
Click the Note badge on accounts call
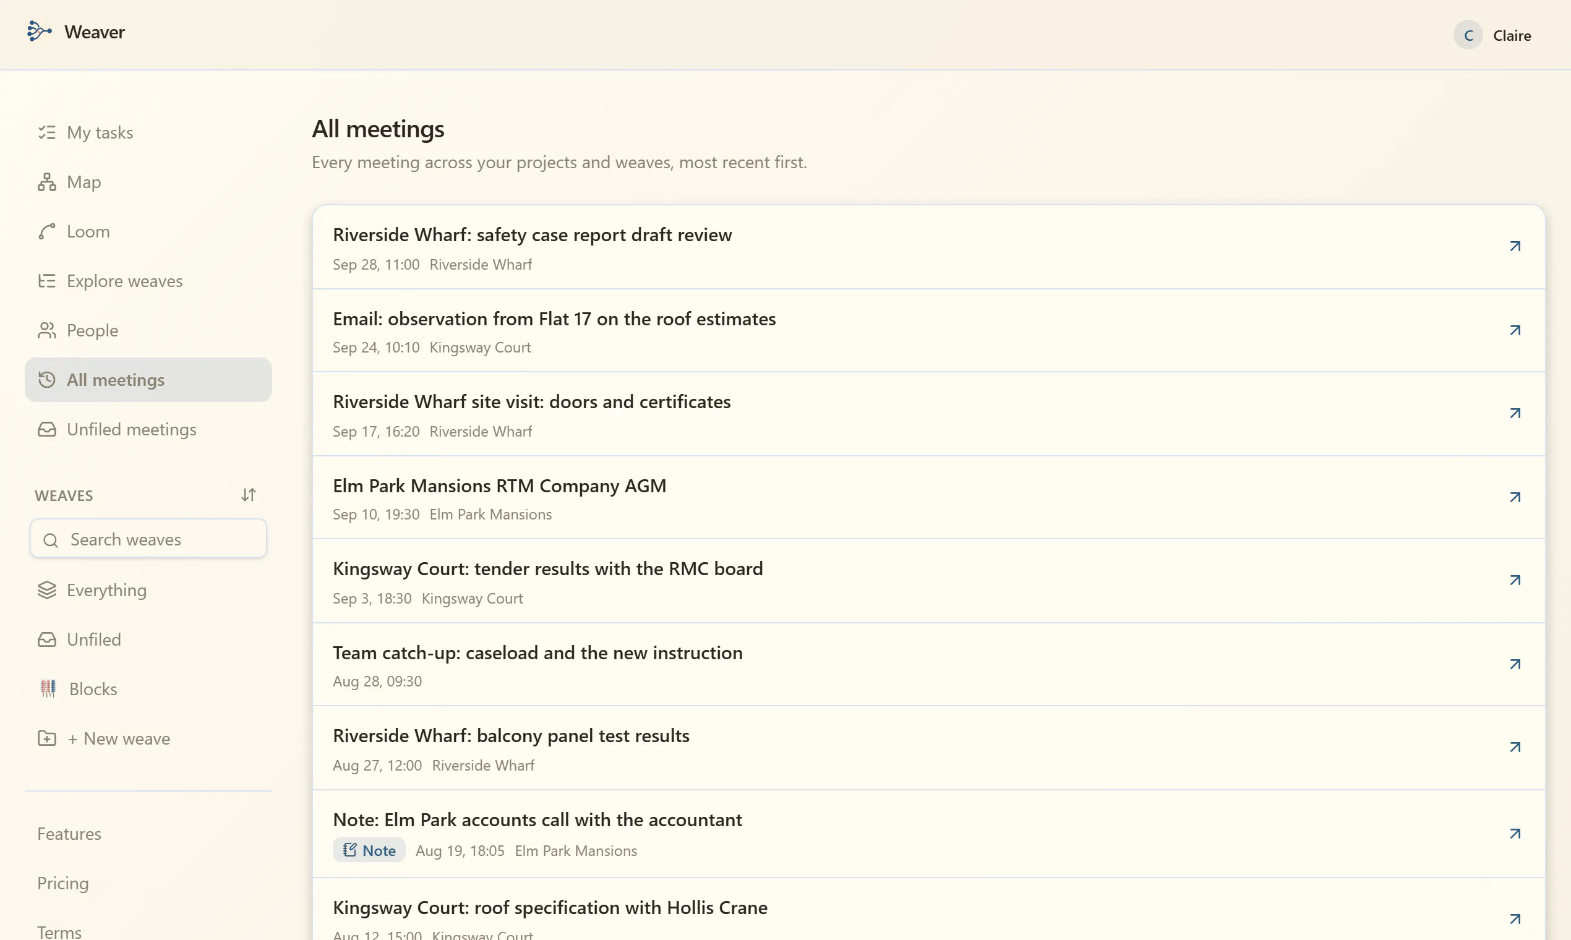(x=369, y=850)
